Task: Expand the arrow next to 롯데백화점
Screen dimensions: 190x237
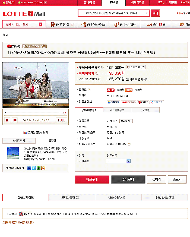Action: [72, 24]
